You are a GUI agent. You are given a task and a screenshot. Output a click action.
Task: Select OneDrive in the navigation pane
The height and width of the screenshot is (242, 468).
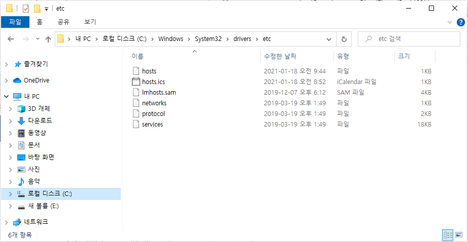[37, 80]
